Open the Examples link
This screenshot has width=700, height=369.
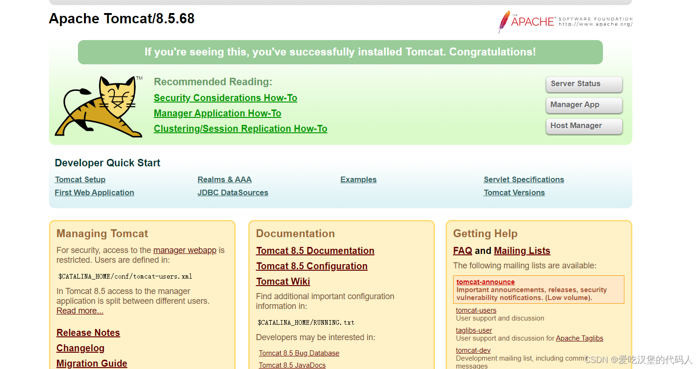358,179
